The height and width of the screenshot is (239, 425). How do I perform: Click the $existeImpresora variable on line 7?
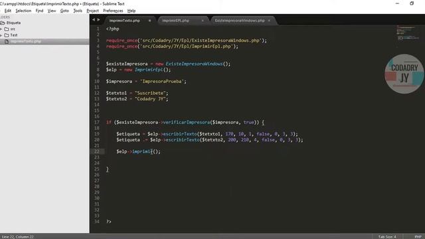127,64
